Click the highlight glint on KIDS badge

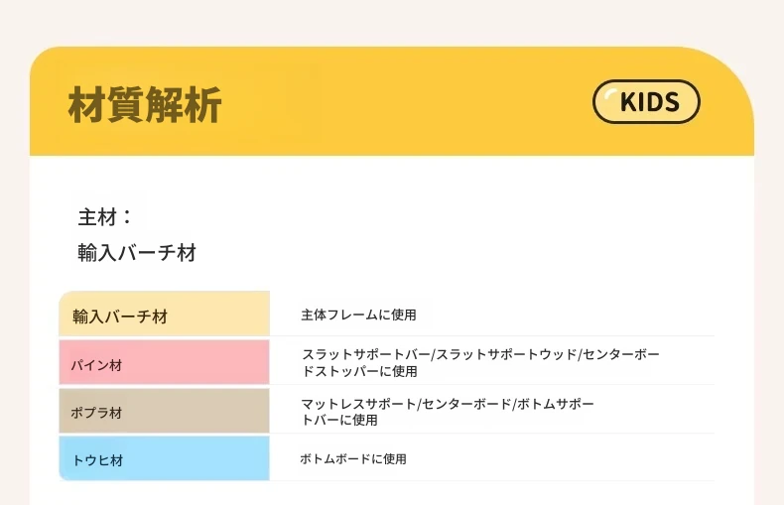click(610, 93)
